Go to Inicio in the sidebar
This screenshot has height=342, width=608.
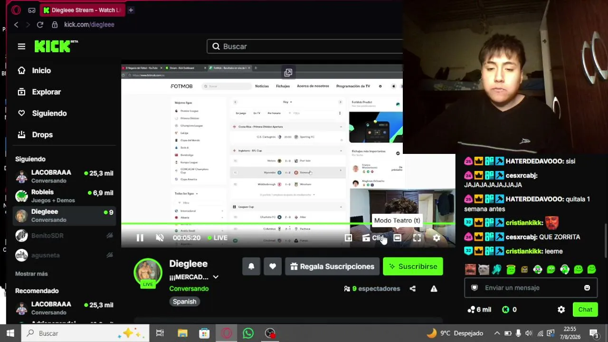click(34, 70)
